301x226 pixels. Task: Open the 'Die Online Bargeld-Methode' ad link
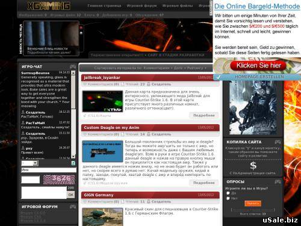coord(257,6)
